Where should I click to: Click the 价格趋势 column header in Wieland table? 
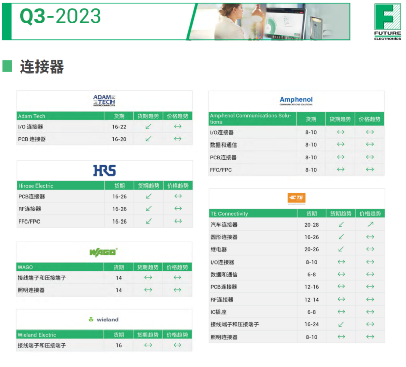pyautogui.click(x=177, y=335)
